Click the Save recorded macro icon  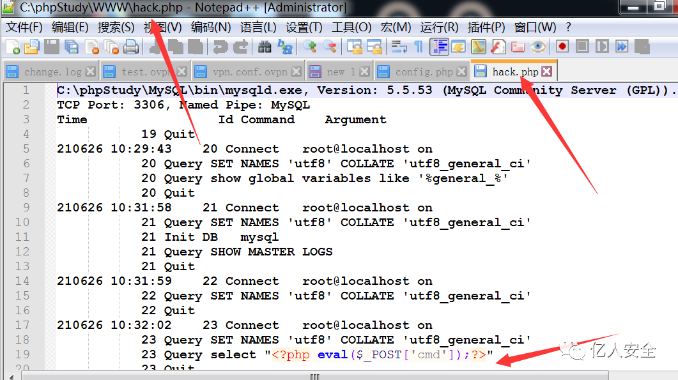pos(642,47)
